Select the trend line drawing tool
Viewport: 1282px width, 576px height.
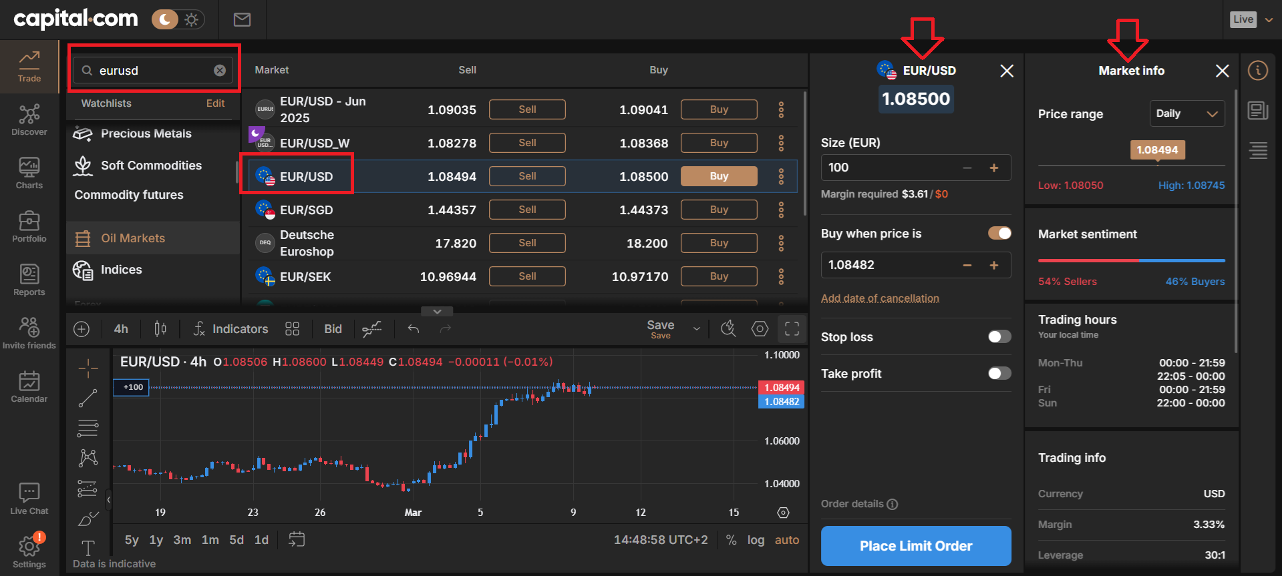88,398
